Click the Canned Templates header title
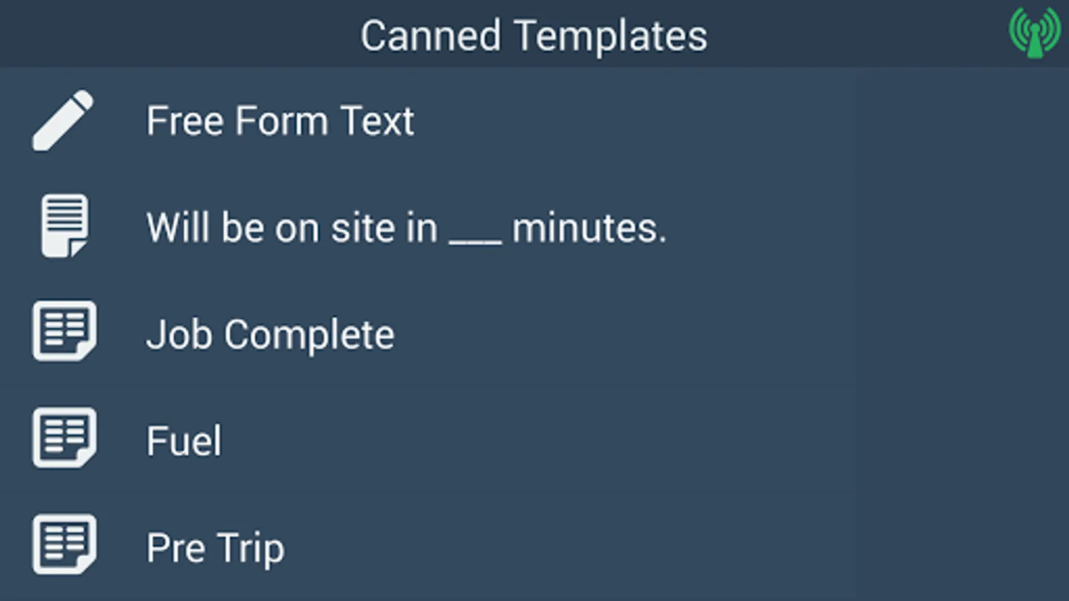This screenshot has height=601, width=1069. 533,35
